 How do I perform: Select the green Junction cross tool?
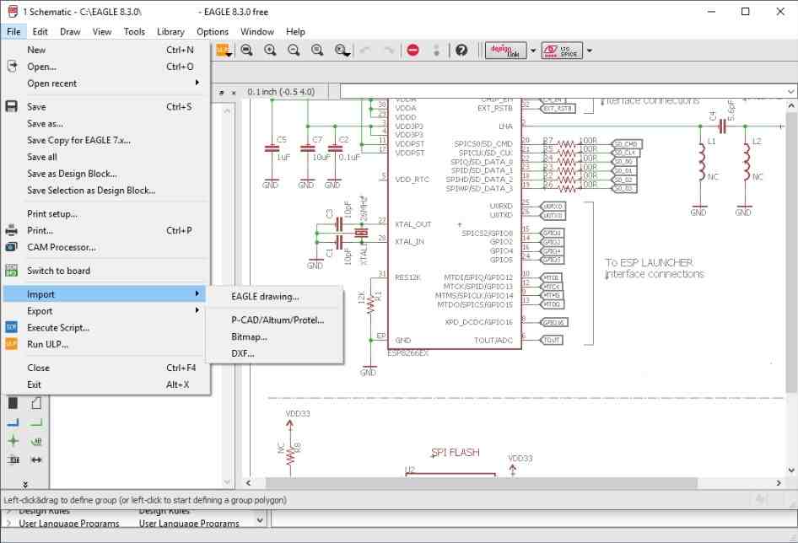[13, 441]
